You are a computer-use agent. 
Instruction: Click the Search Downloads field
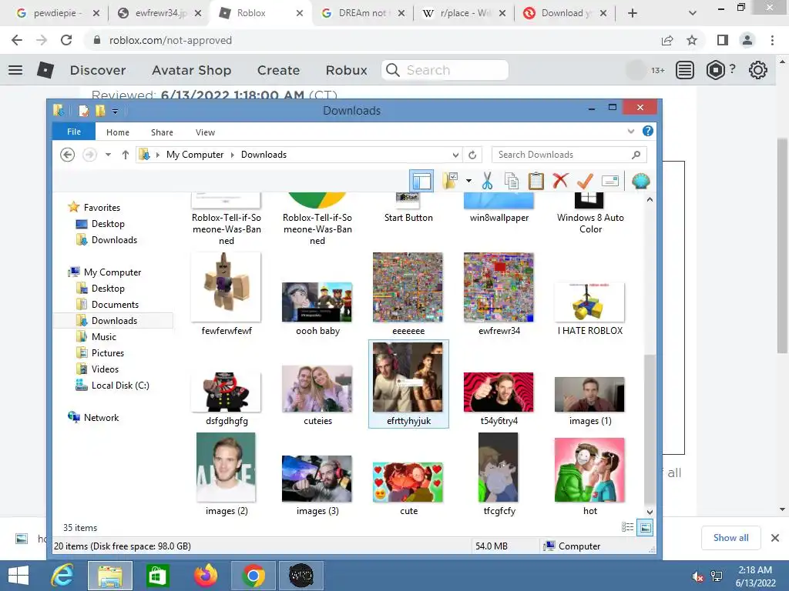[x=569, y=155]
